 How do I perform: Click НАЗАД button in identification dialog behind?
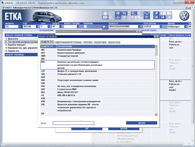coord(124,129)
